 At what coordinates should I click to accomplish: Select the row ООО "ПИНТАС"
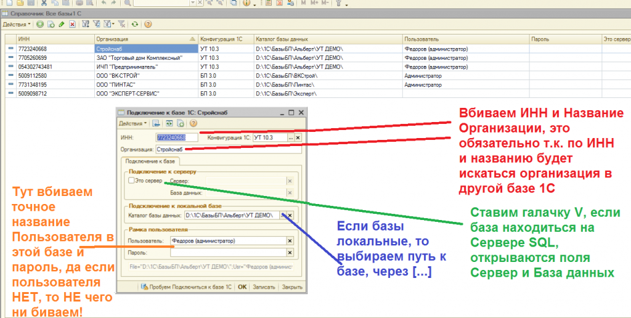click(x=146, y=84)
